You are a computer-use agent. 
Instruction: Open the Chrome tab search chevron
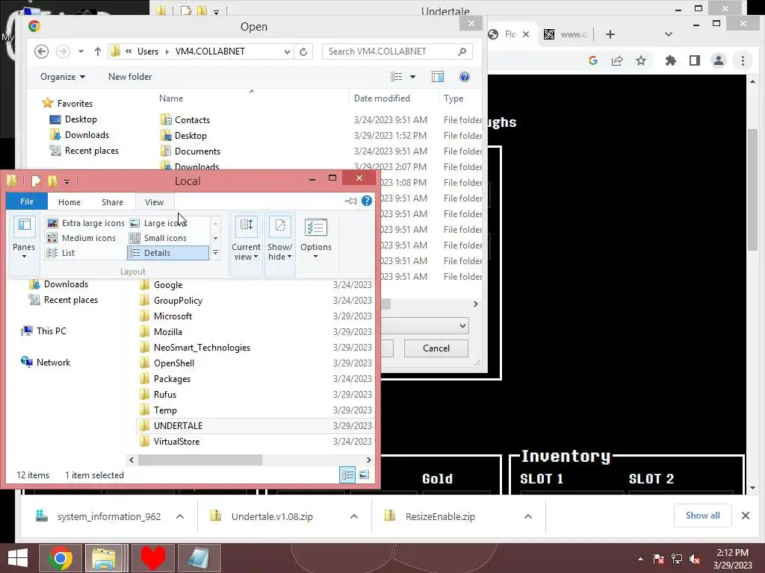point(669,34)
